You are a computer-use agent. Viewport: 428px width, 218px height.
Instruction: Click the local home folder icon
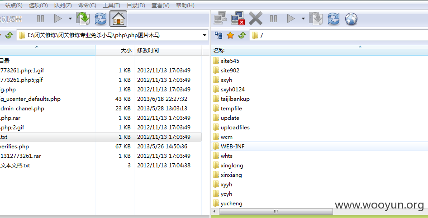(x=119, y=19)
